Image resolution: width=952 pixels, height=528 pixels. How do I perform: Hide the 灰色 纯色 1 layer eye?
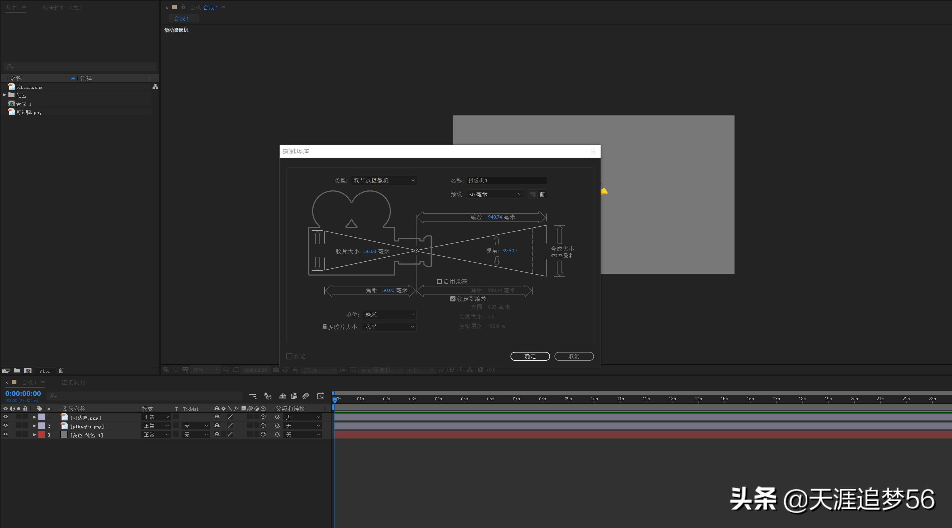coord(6,435)
